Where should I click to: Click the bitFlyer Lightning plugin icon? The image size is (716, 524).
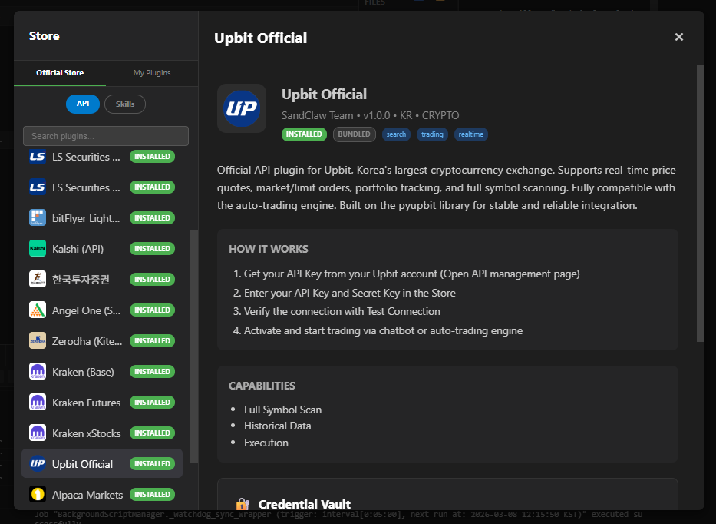[x=38, y=217]
